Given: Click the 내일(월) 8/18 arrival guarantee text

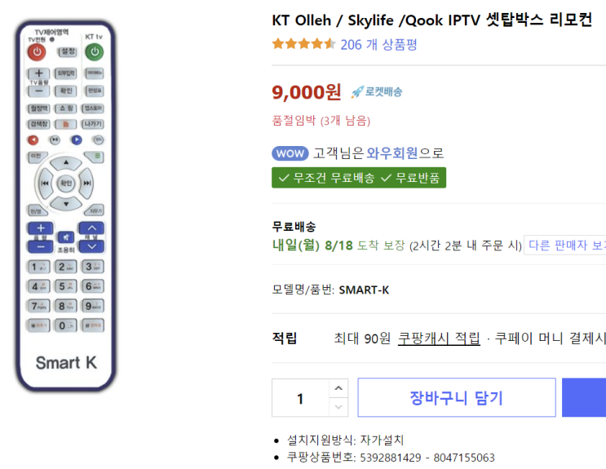Looking at the screenshot, I should point(312,245).
